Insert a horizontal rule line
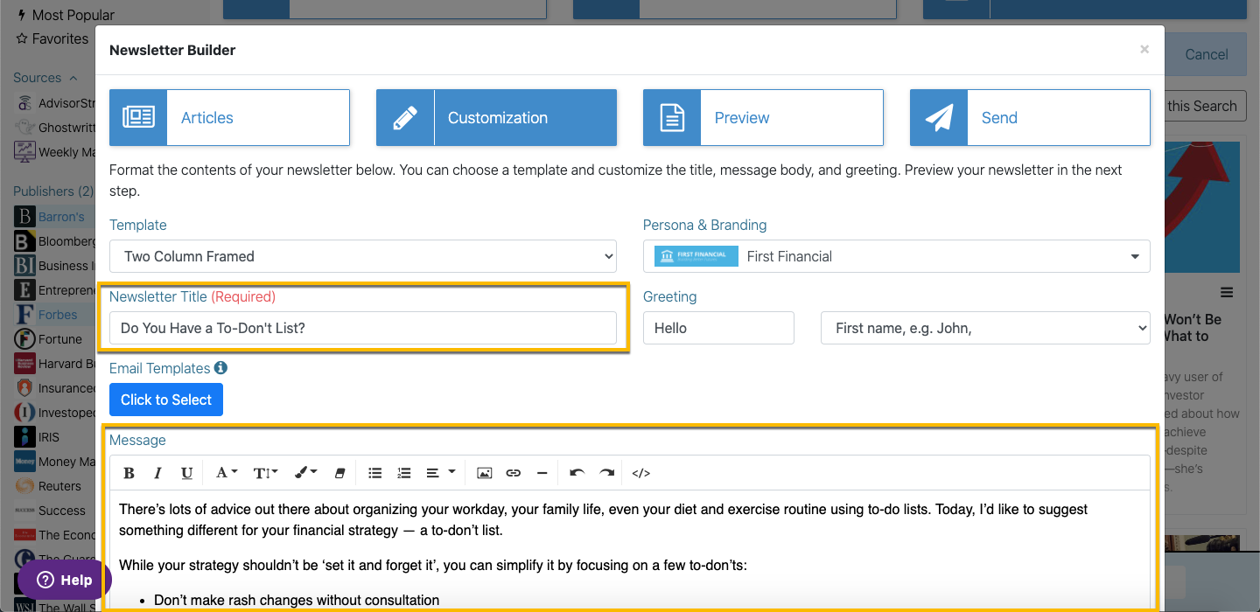The image size is (1260, 612). [x=542, y=473]
